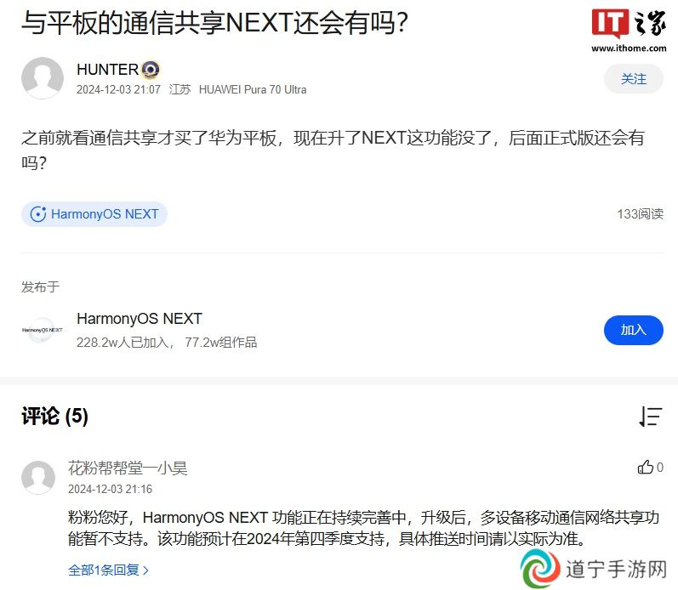Click the post title 与平板的通信共享NEXT还会有吗
This screenshot has width=678, height=590.
click(x=215, y=23)
